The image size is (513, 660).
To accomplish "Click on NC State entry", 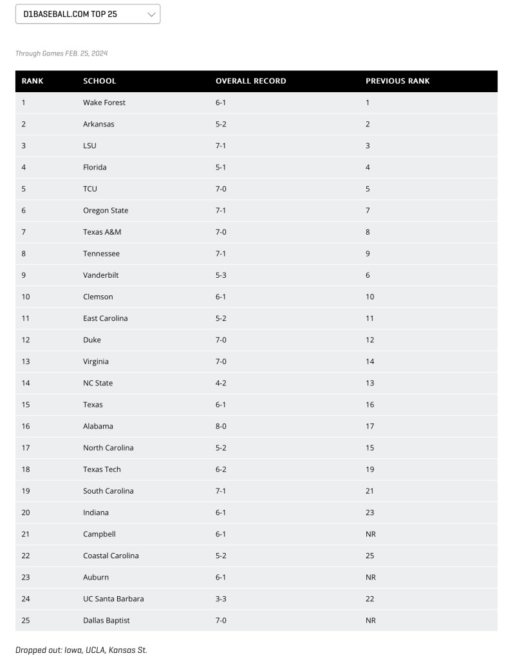I will (98, 383).
